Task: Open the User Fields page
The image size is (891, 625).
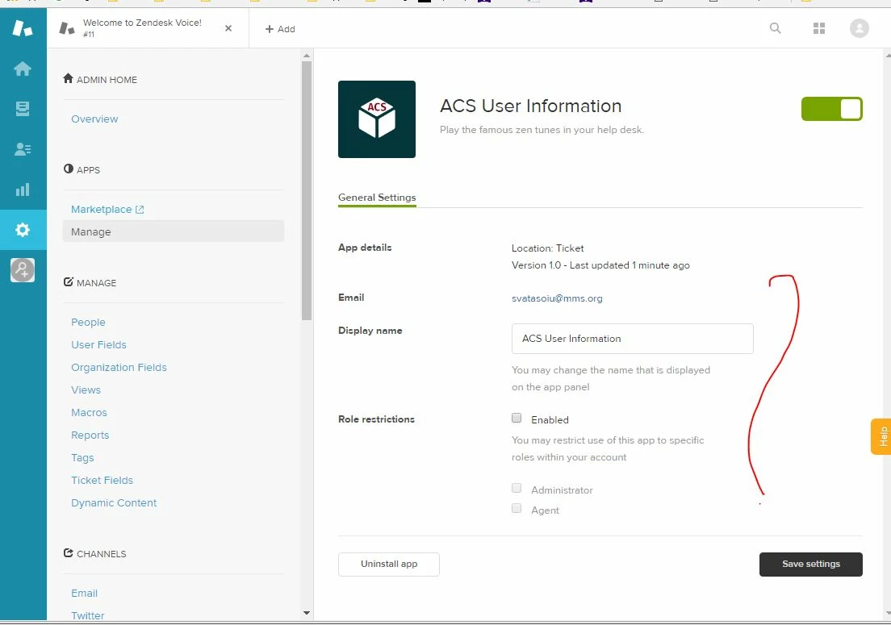Action: (x=99, y=345)
